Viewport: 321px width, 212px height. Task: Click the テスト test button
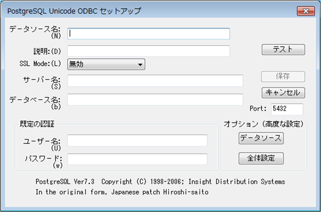coord(283,50)
